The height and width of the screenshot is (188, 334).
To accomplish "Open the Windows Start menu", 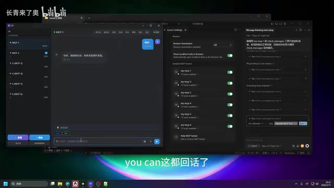I will [6, 184].
